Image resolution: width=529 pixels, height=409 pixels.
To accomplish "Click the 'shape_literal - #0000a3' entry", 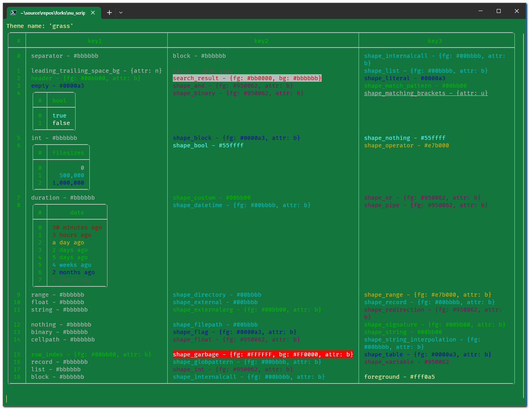I will click(x=405, y=78).
